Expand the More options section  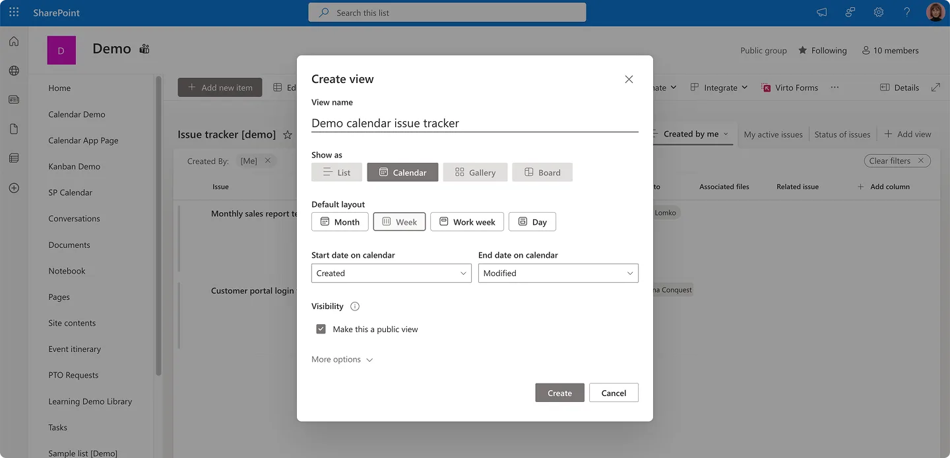342,359
